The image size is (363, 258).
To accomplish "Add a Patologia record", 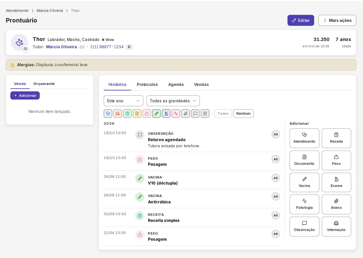I will point(304,205).
